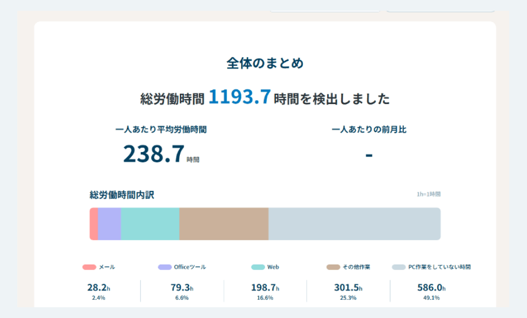Select the brown その他作業 bar segment
The height and width of the screenshot is (318, 527).
(224, 224)
